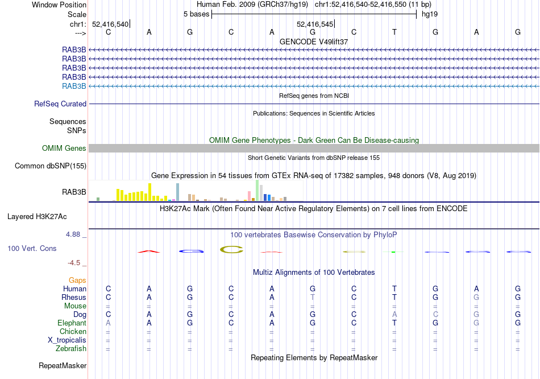This screenshot has width=540, height=379.
Task: Click the Mouse alignment row label
Action: [x=76, y=306]
